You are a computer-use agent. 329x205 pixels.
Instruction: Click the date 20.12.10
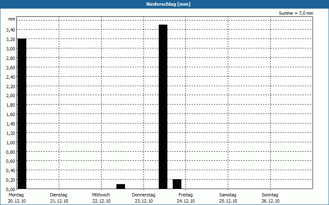point(17,201)
